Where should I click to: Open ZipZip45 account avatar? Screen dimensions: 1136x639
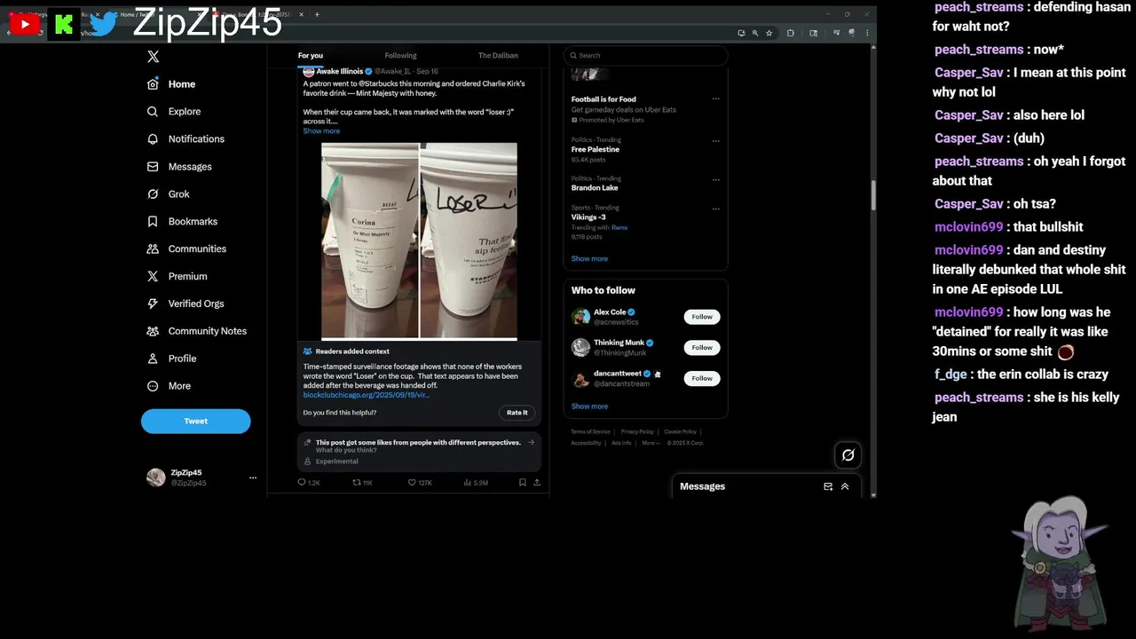tap(156, 477)
